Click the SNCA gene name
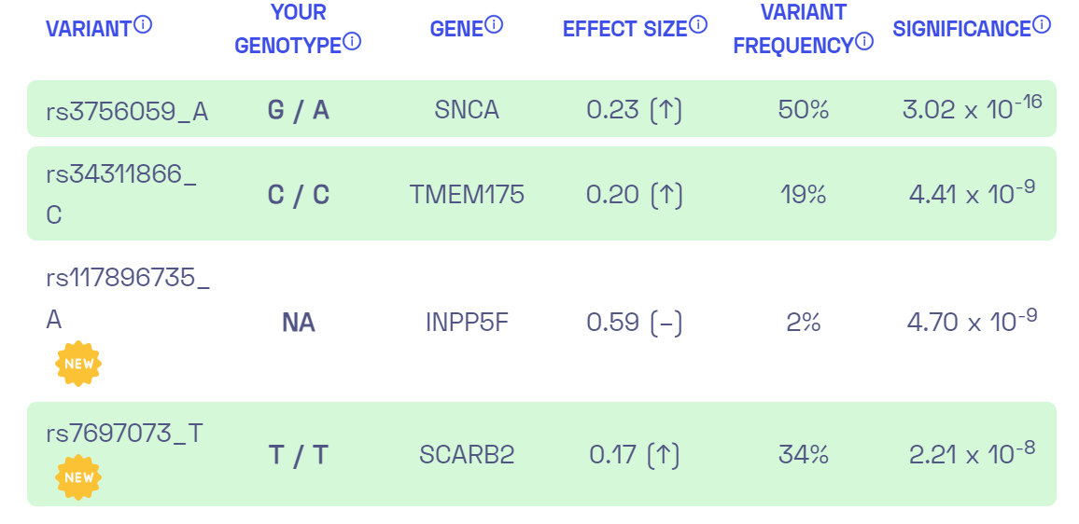This screenshot has width=1079, height=524. tap(467, 110)
